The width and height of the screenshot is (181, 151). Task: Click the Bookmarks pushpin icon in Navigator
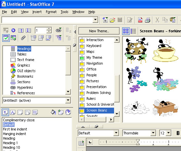pos(13,76)
